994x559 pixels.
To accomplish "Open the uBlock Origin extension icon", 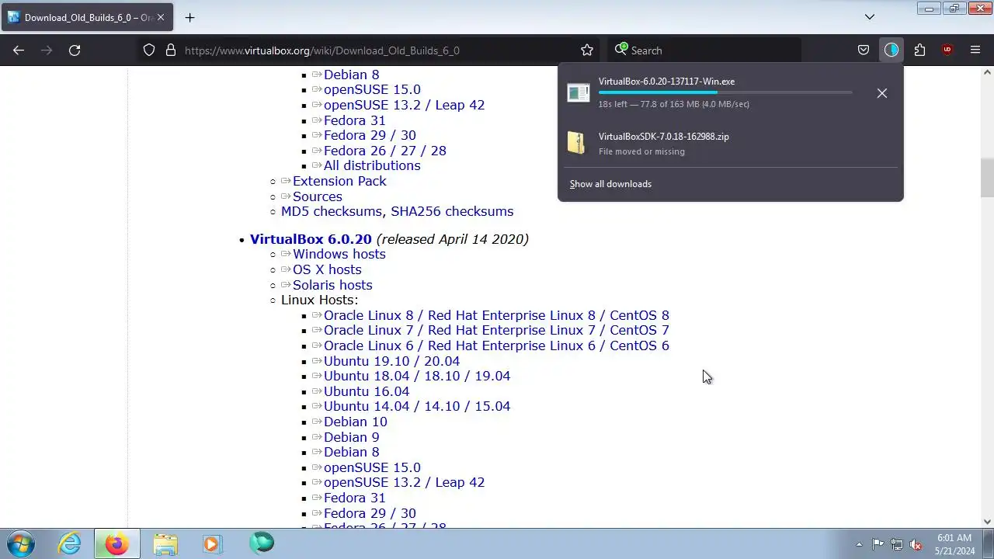I will 947,50.
